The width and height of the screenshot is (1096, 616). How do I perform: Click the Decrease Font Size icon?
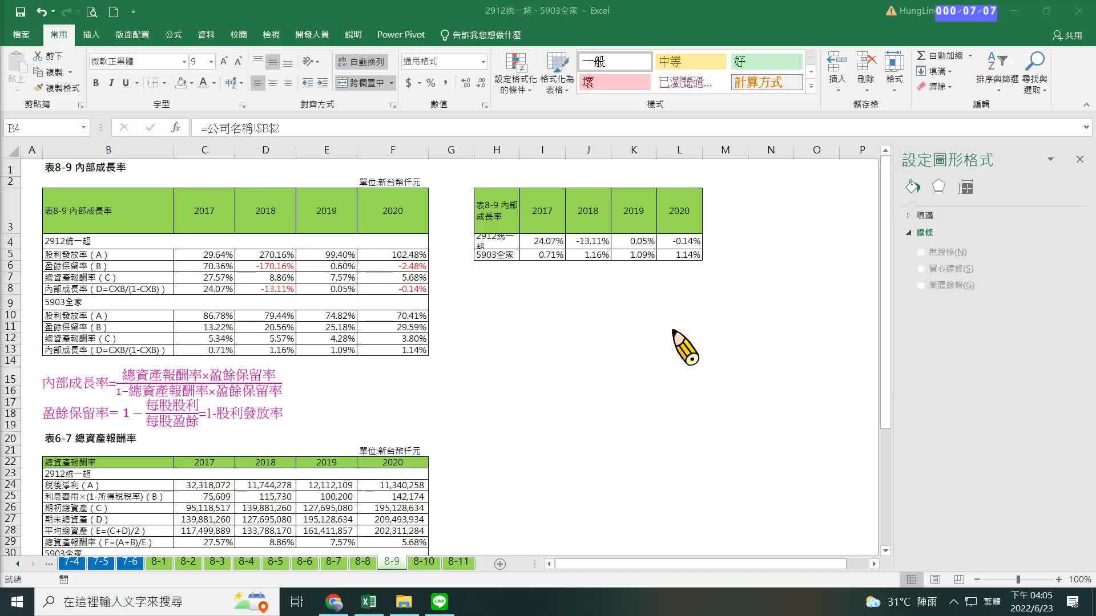[x=238, y=61]
